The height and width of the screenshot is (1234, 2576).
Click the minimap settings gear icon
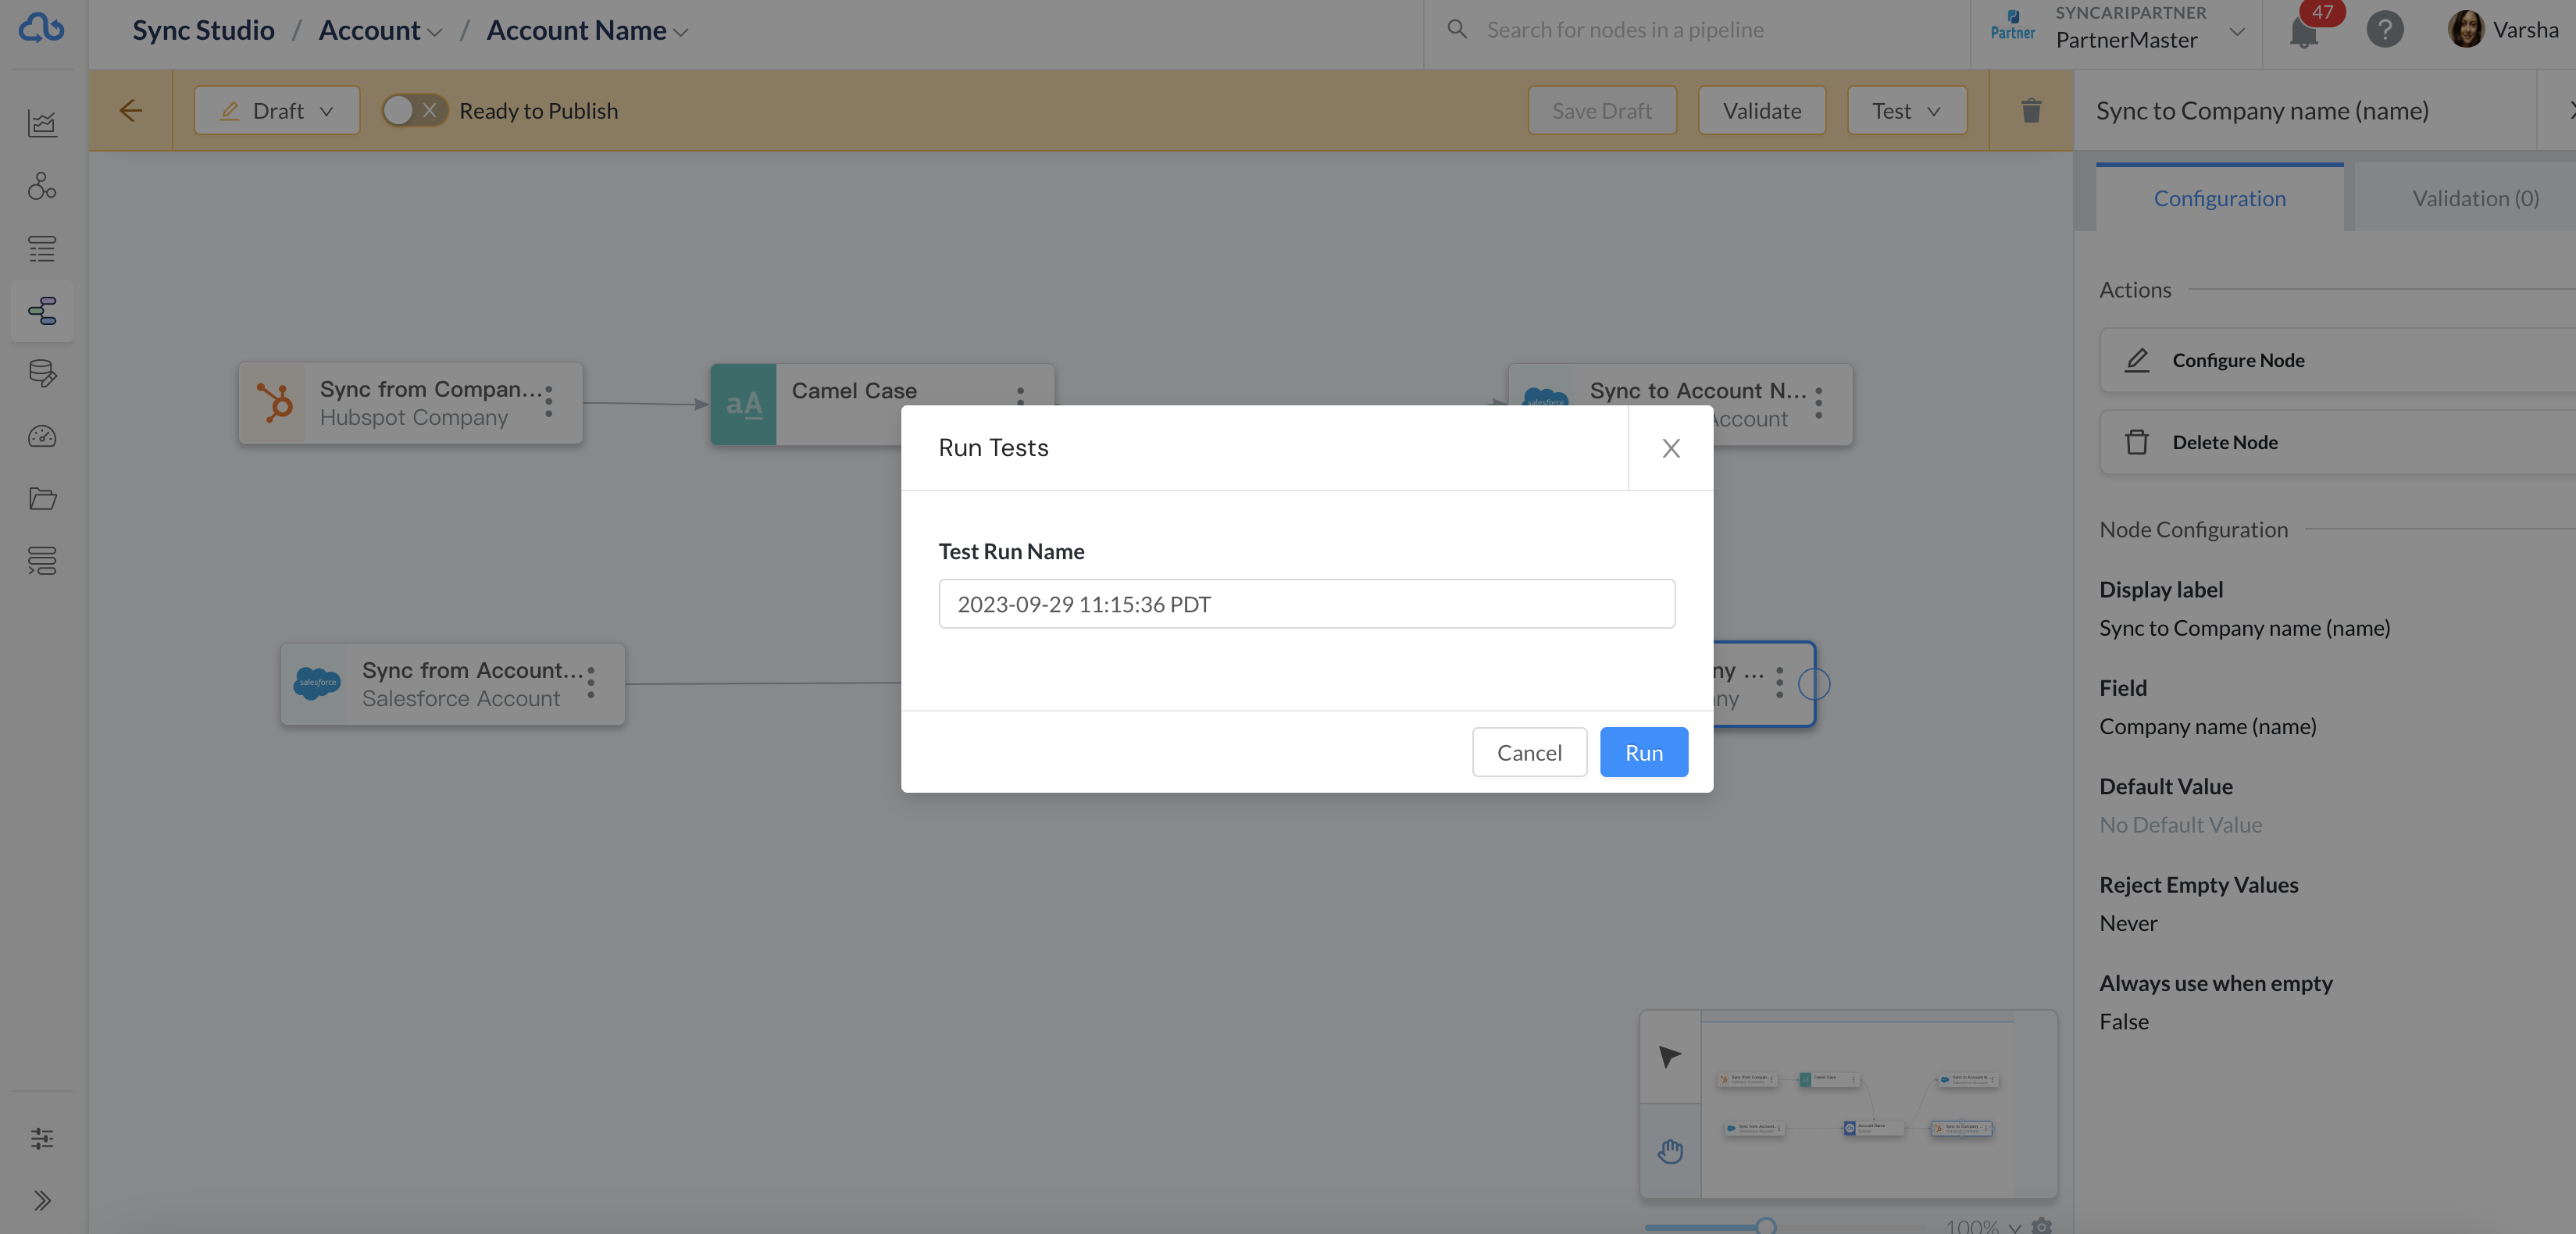click(x=2042, y=1226)
